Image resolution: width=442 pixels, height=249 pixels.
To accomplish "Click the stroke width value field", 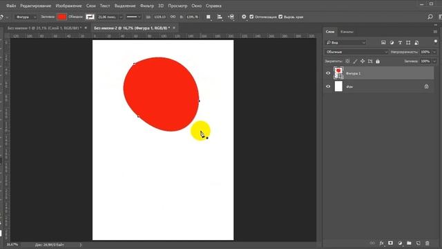I will [108, 17].
